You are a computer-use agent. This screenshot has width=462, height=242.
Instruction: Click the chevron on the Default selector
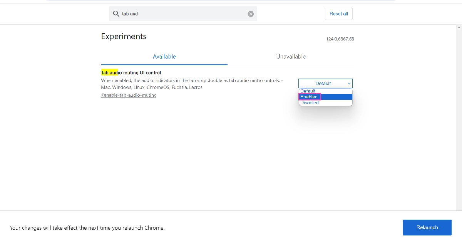[349, 83]
